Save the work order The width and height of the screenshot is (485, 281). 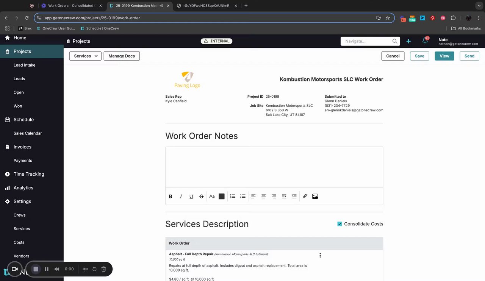pos(419,56)
